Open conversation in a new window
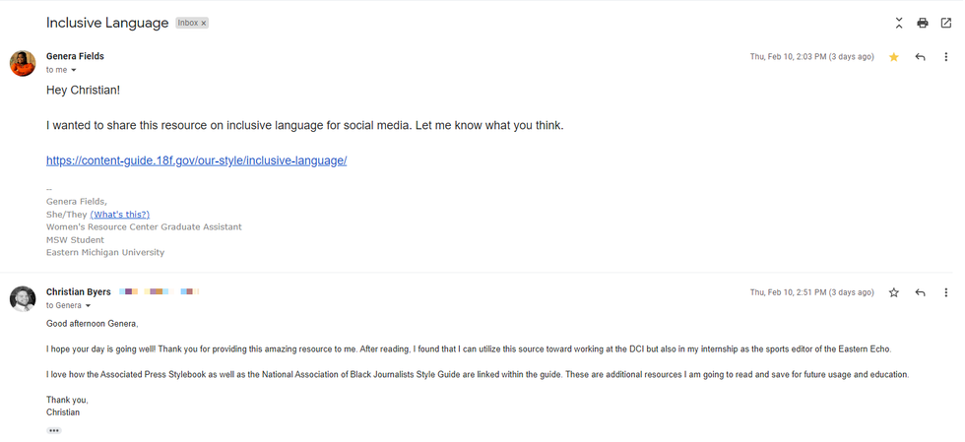 tap(946, 23)
